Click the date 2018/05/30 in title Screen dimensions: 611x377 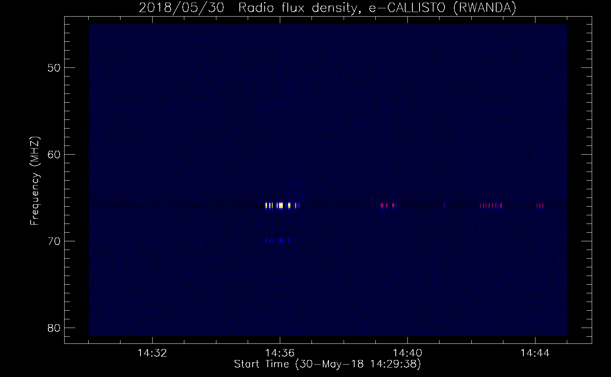(x=181, y=8)
